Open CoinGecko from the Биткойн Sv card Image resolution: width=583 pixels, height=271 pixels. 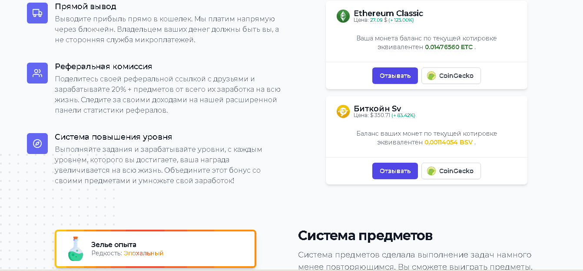click(451, 171)
